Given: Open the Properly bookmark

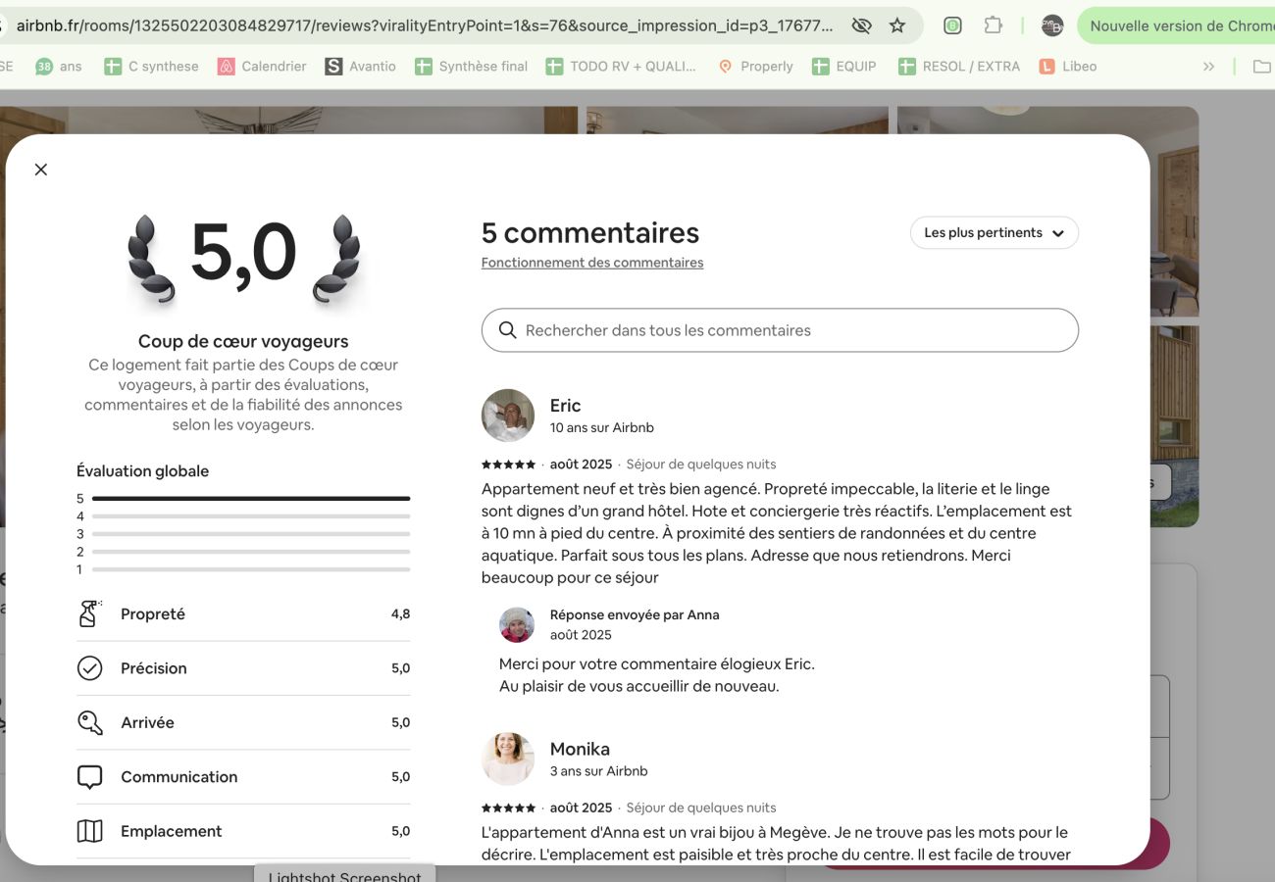Looking at the screenshot, I should (755, 67).
